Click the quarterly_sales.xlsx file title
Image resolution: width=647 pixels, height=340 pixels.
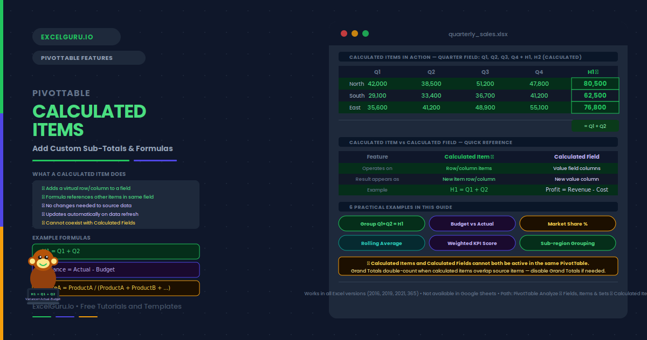478,34
